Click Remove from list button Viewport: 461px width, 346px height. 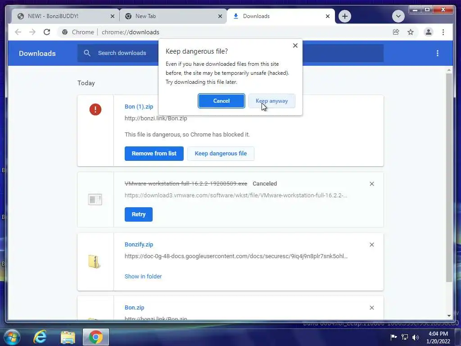click(154, 154)
